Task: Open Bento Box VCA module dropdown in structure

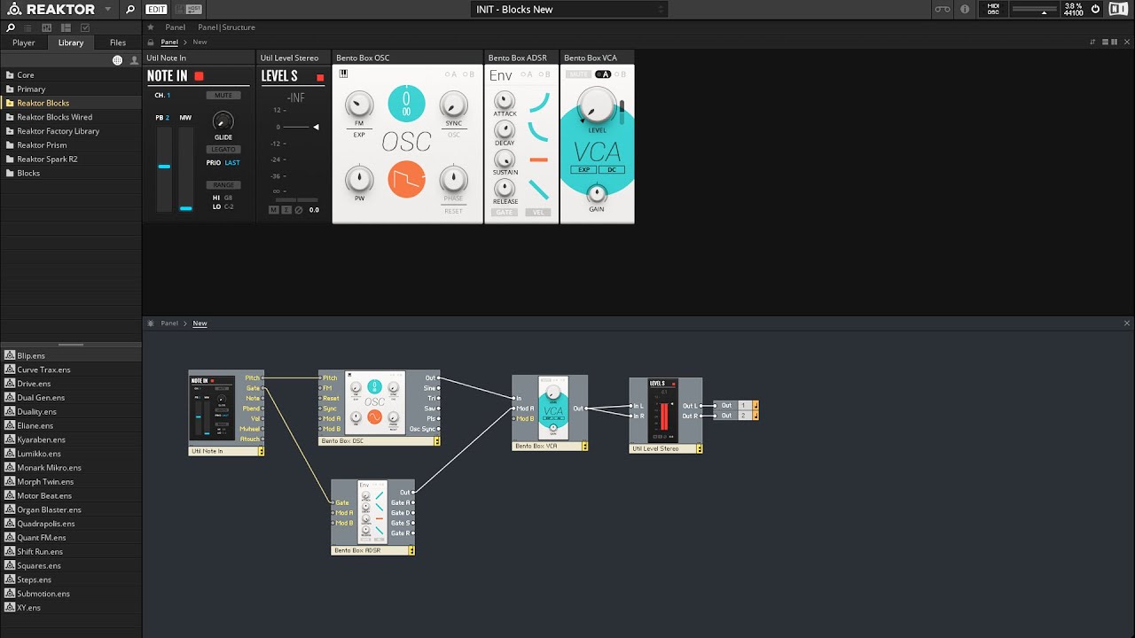Action: click(584, 447)
